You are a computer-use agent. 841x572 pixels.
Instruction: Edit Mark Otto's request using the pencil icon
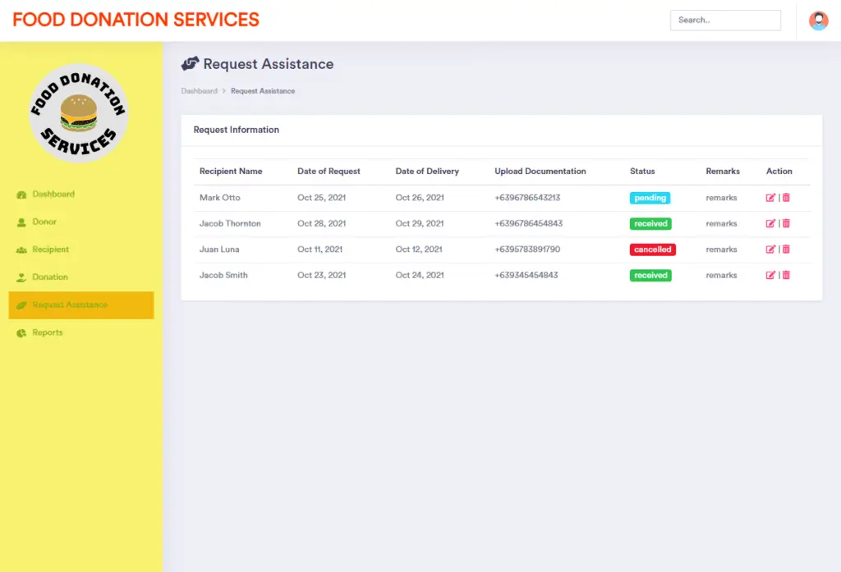tap(770, 198)
